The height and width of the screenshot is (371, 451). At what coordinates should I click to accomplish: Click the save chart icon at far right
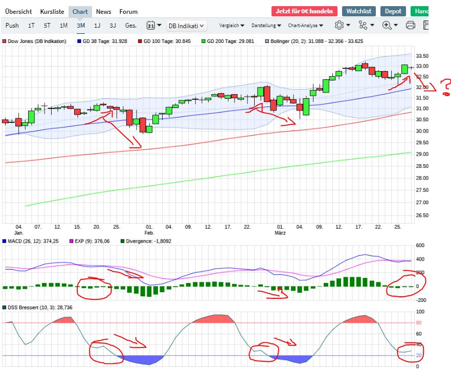426,25
